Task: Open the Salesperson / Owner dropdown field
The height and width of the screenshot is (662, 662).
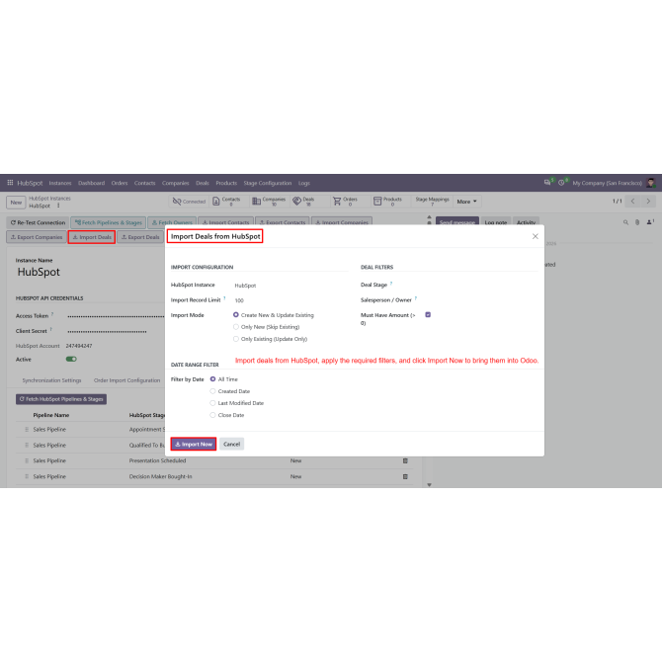Action: tap(481, 300)
